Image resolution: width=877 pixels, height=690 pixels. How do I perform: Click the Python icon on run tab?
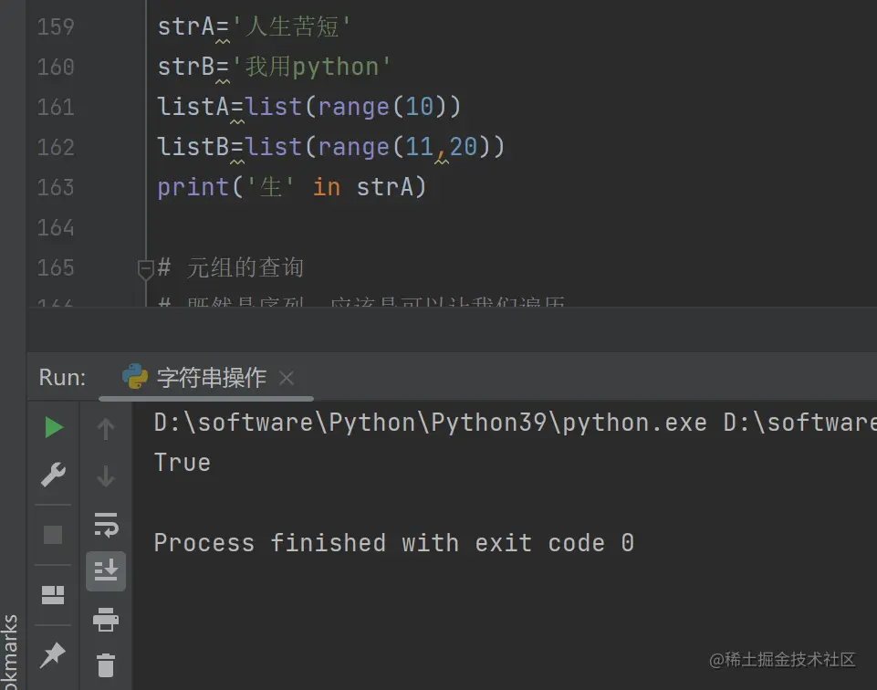pos(135,377)
